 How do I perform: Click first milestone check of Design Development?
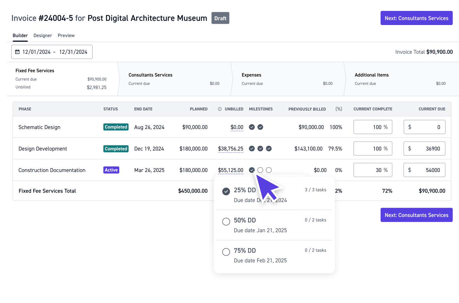252,149
